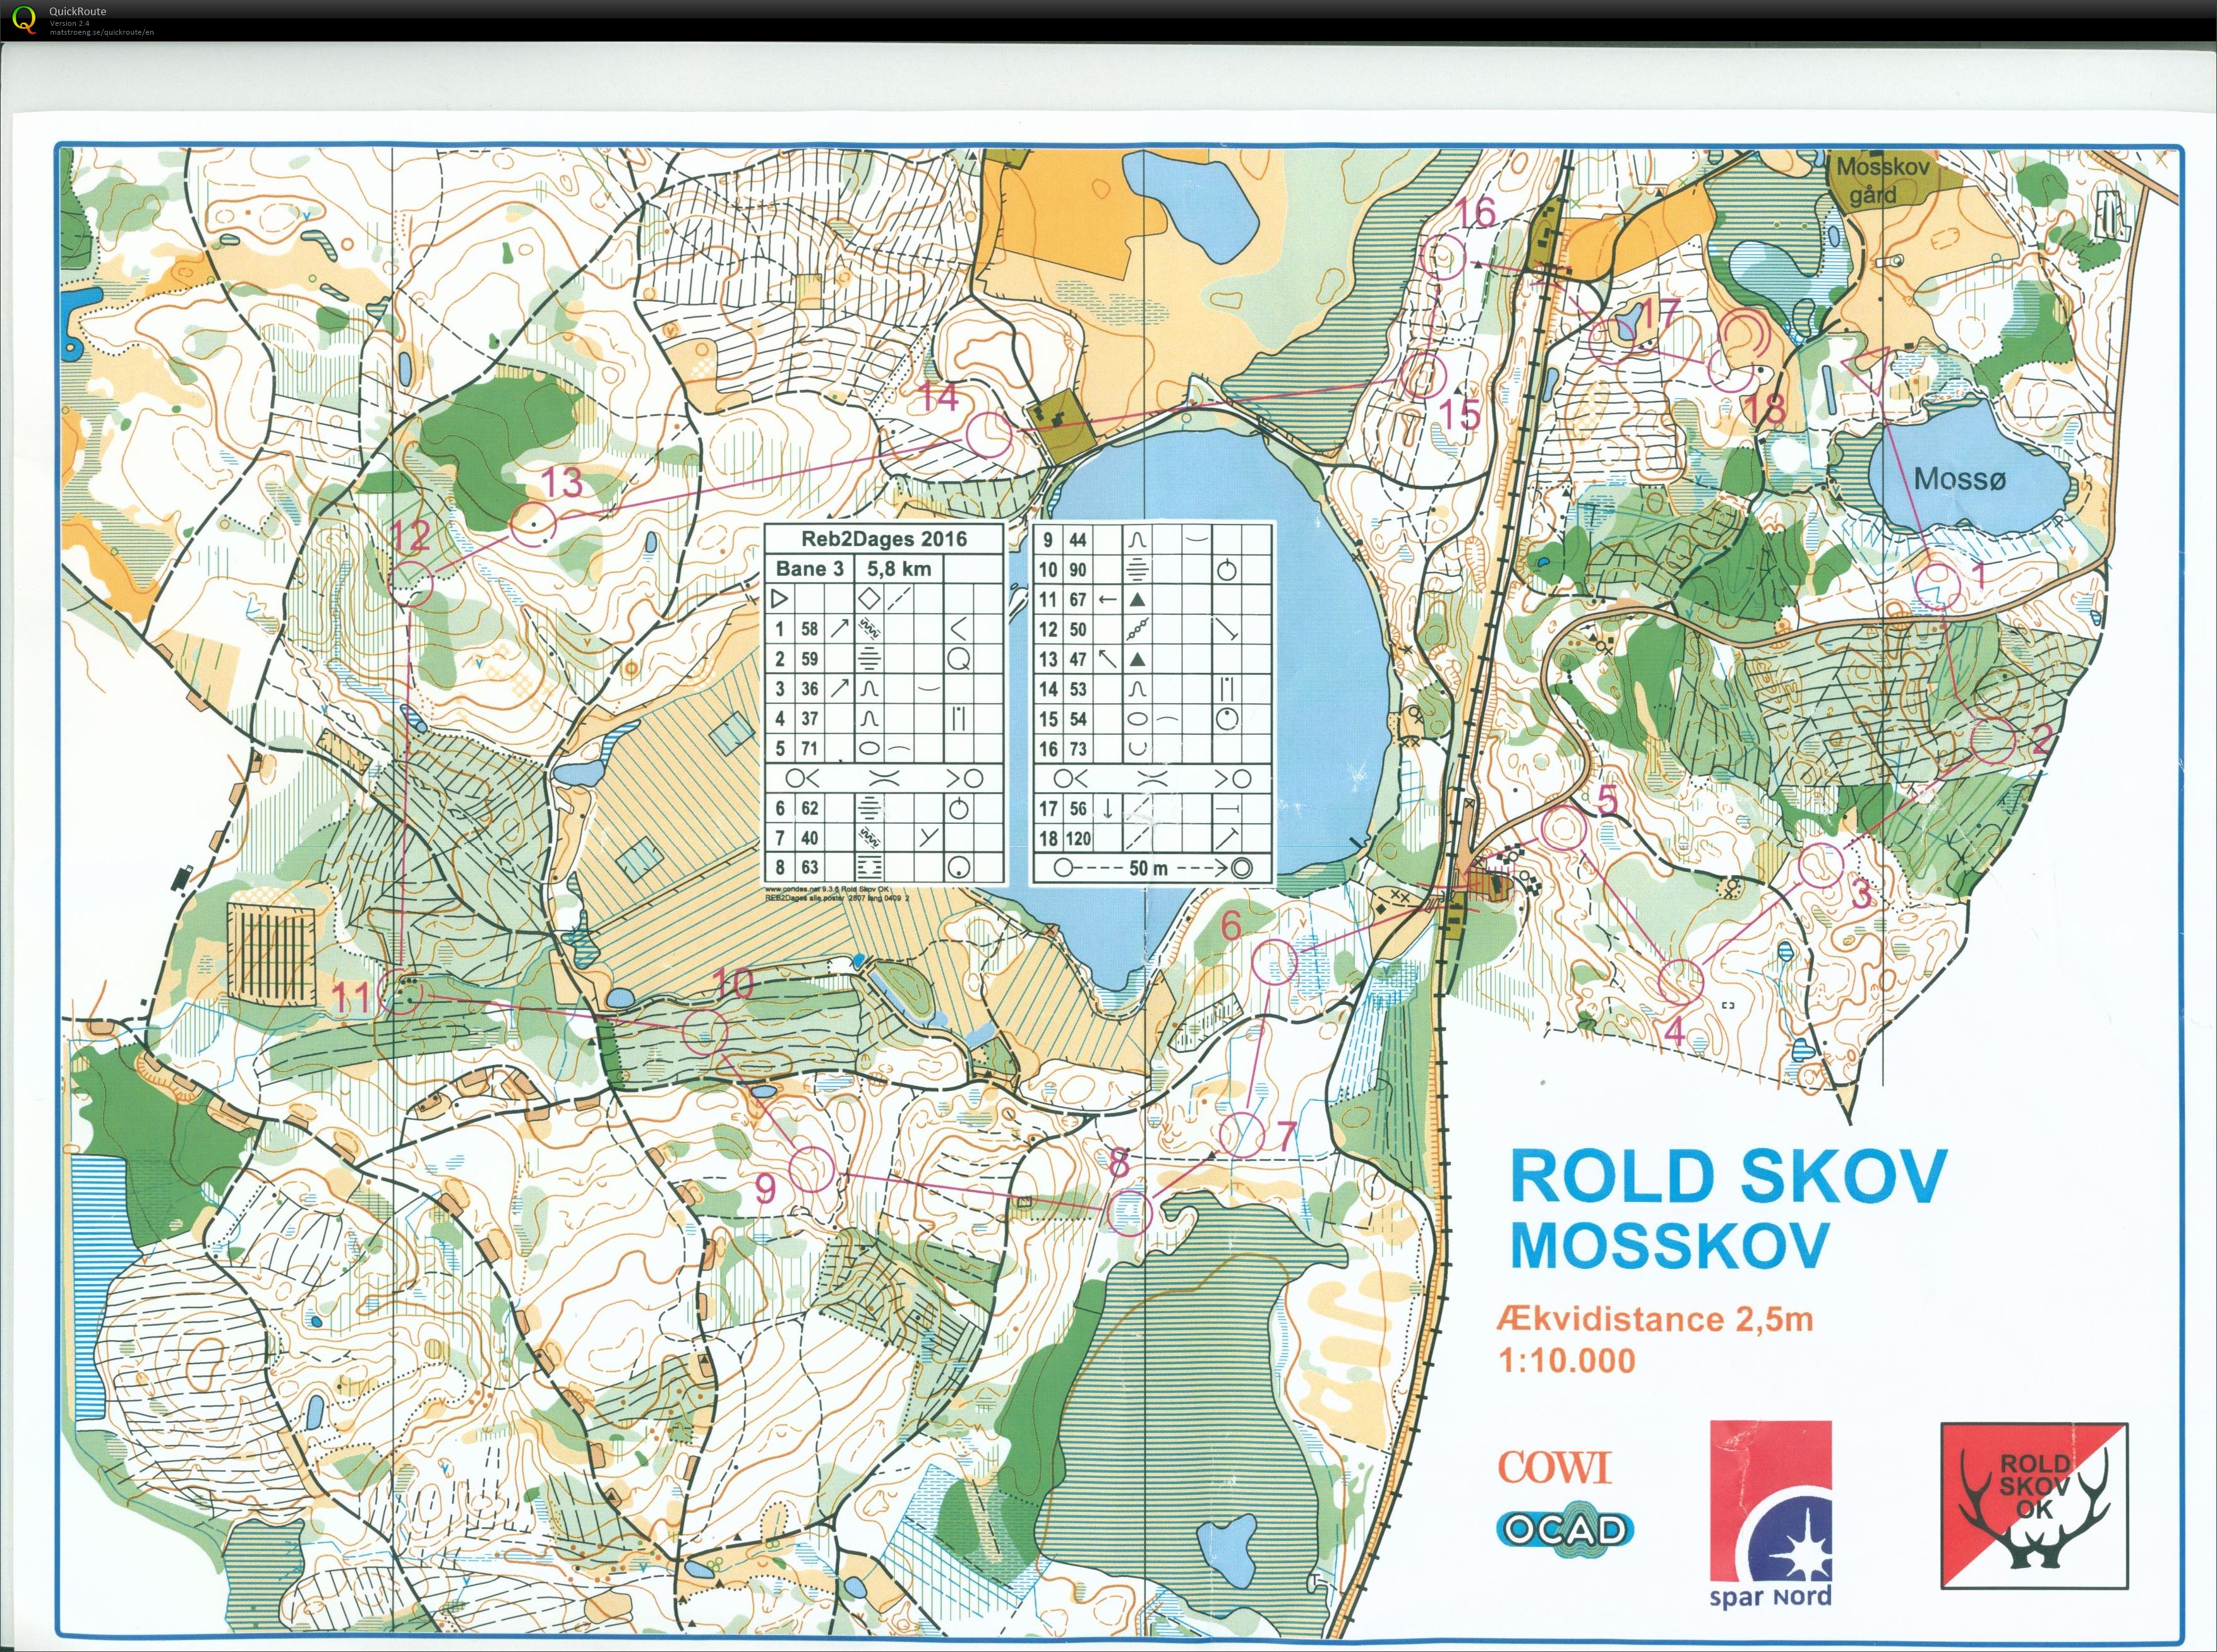The image size is (2217, 1652).
Task: Click the 50 m finish distance text
Action: tap(1148, 868)
